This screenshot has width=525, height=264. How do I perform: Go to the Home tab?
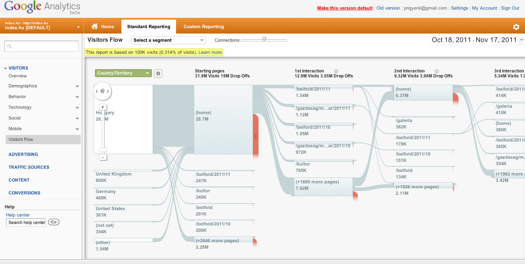click(103, 27)
